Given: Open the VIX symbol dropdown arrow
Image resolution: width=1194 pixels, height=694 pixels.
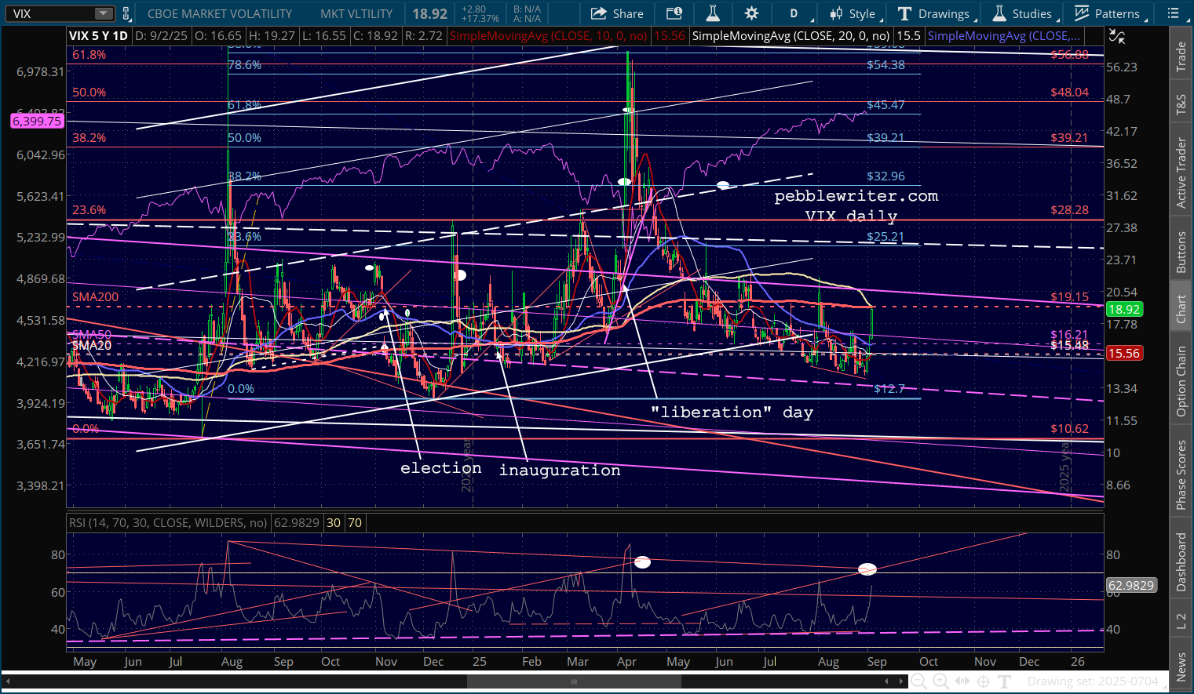Looking at the screenshot, I should (104, 13).
